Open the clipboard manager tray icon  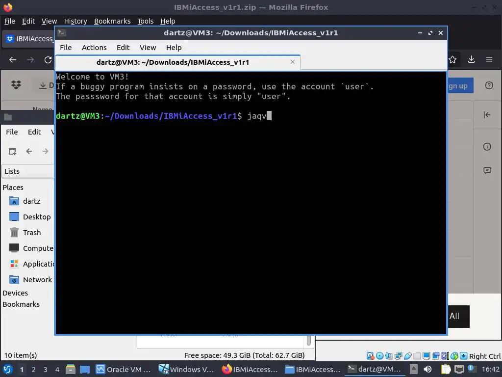tap(446, 369)
